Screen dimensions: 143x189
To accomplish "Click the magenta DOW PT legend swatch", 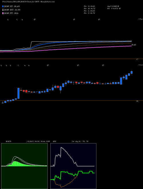I will click(x=3, y=13).
